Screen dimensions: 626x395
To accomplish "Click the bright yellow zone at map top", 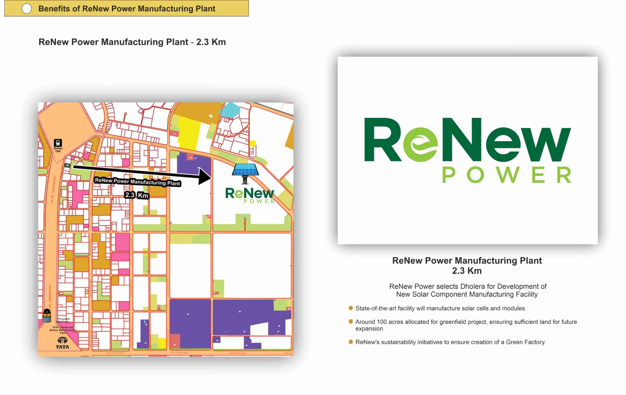I will coord(189,133).
